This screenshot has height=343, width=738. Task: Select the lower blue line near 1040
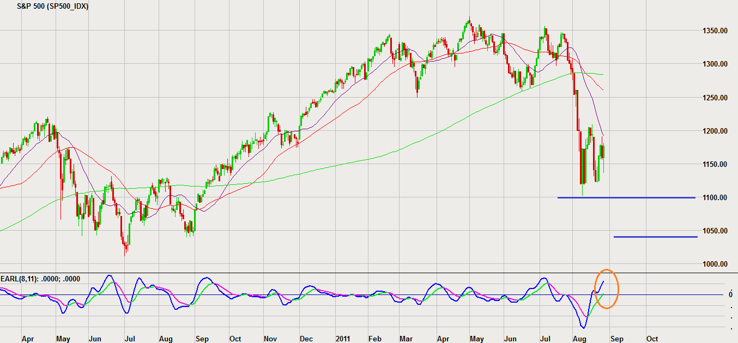click(x=655, y=237)
